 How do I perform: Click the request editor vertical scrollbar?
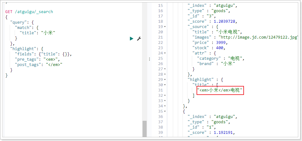pos(144,128)
